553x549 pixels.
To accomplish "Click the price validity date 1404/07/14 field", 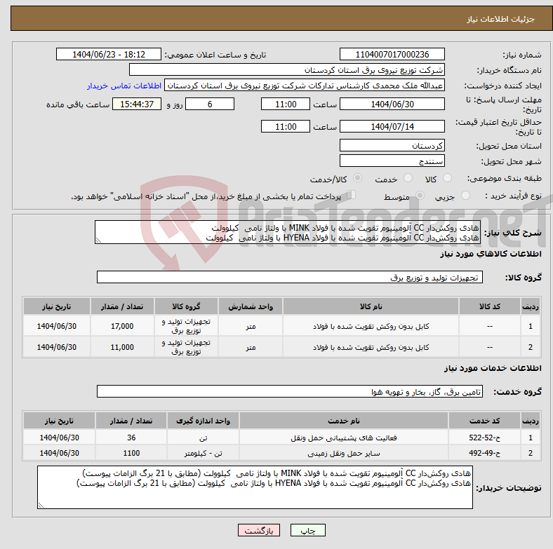I will coord(392,126).
